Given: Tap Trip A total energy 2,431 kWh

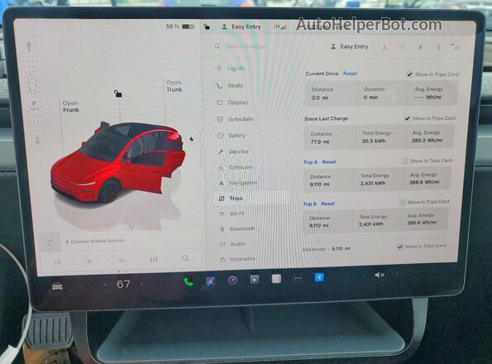Looking at the screenshot, I should click(373, 184).
